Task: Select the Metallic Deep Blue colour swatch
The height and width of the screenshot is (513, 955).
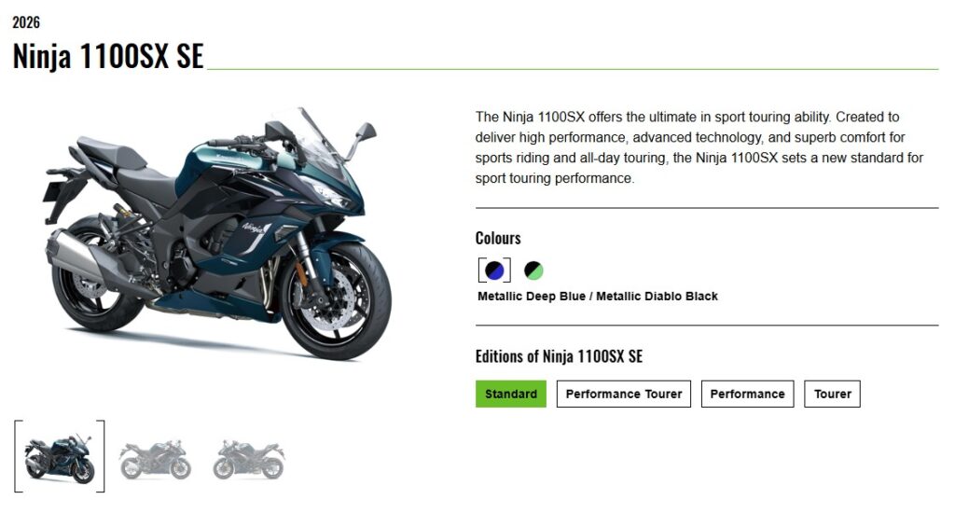Action: coord(494,270)
